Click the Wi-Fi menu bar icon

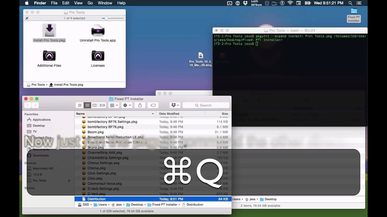click(290, 3)
